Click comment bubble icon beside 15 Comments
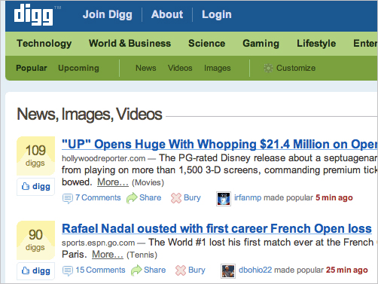The image size is (378, 284). [x=68, y=271]
